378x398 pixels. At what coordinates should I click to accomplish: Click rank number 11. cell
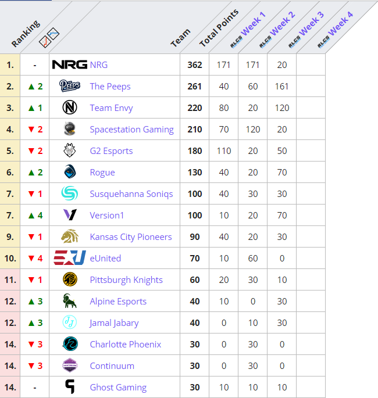point(10,279)
